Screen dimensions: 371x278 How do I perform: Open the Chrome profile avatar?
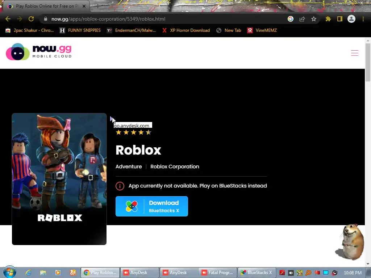click(351, 19)
